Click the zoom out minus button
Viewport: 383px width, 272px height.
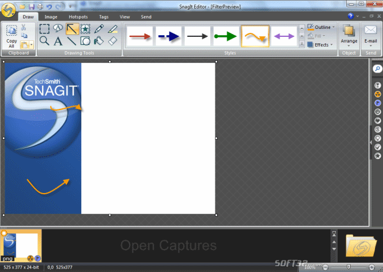coord(325,267)
